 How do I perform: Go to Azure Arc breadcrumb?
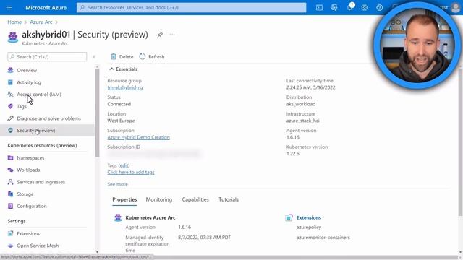(x=41, y=22)
